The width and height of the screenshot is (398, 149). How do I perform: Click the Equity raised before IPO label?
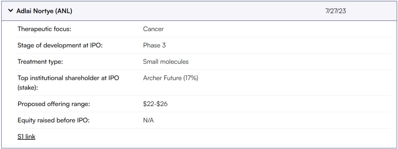click(54, 120)
